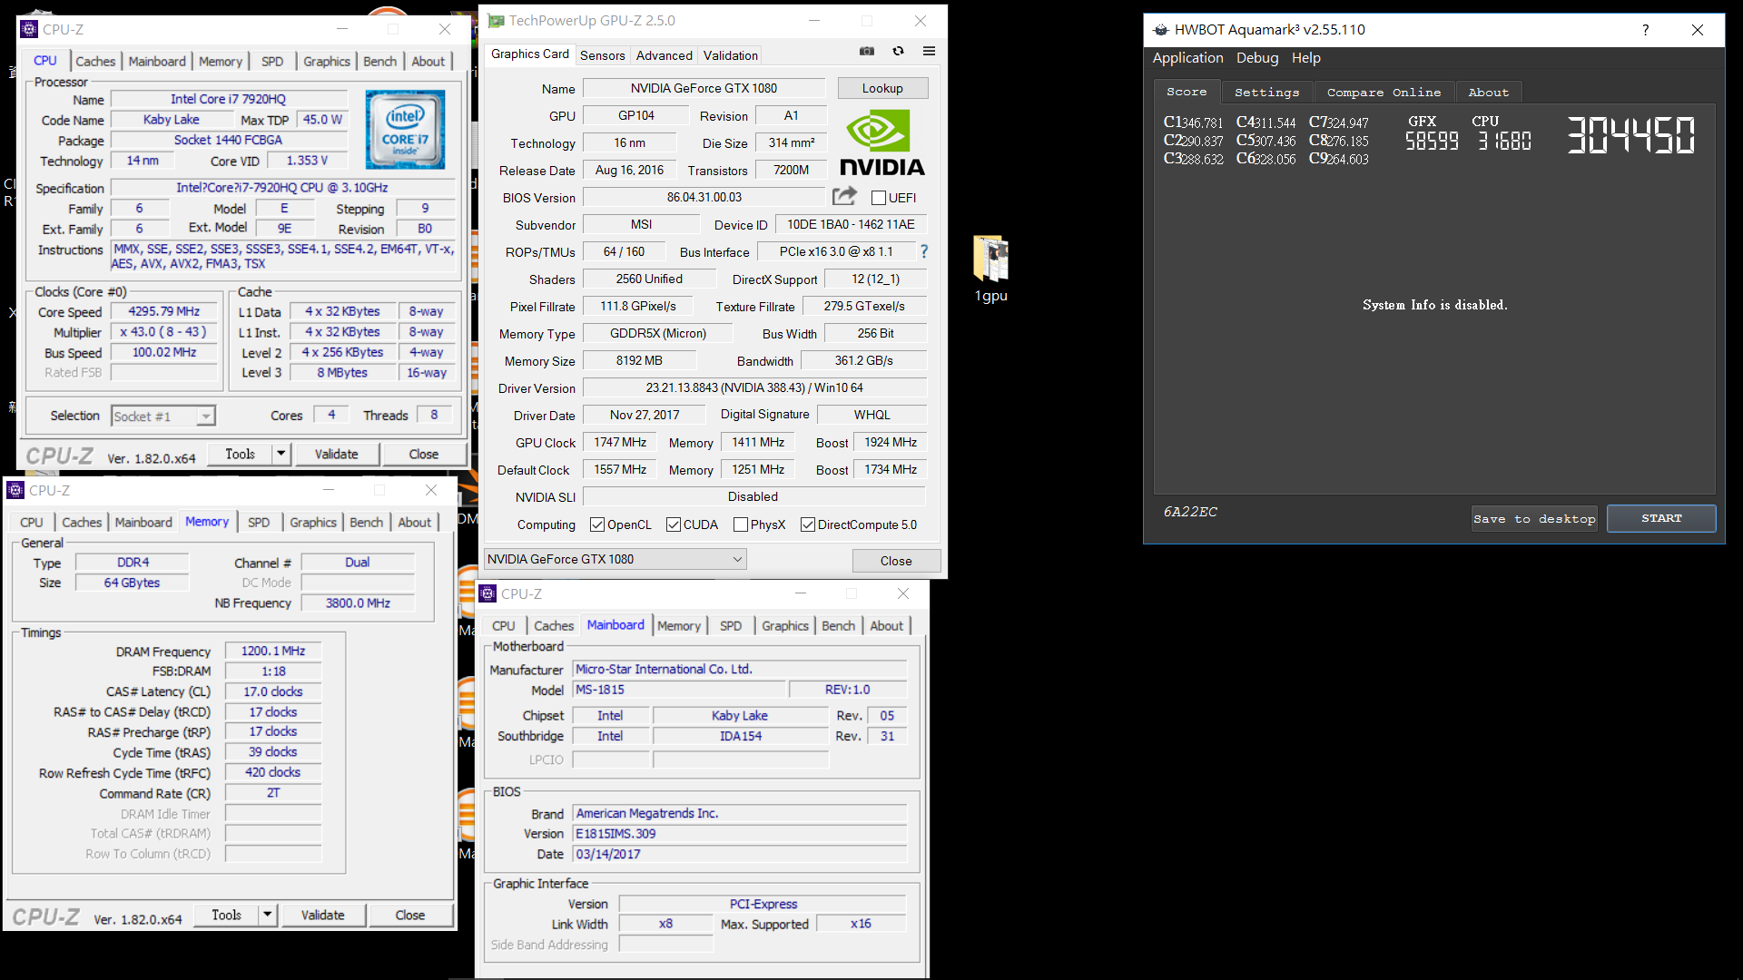Image resolution: width=1743 pixels, height=980 pixels.
Task: Open the 1gpu desktop folder
Action: tap(991, 269)
